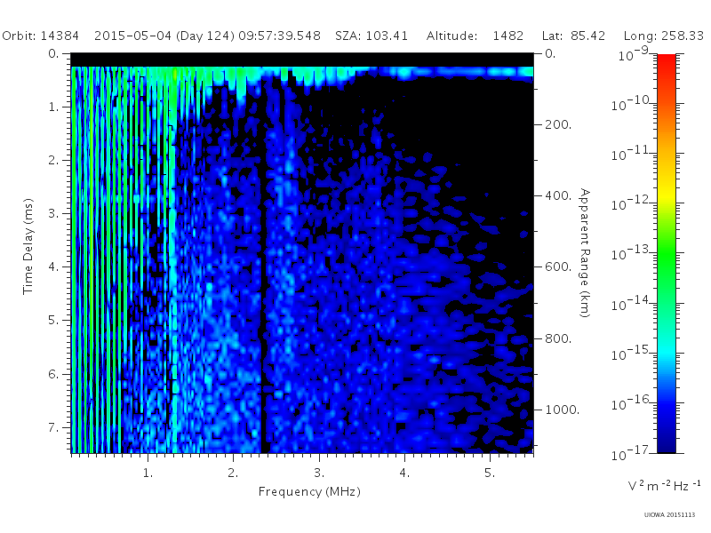Click the 0. tick on time delay axis

click(x=53, y=53)
